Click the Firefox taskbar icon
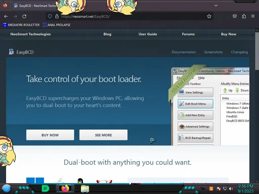The height and width of the screenshot is (194, 259). coord(65,188)
